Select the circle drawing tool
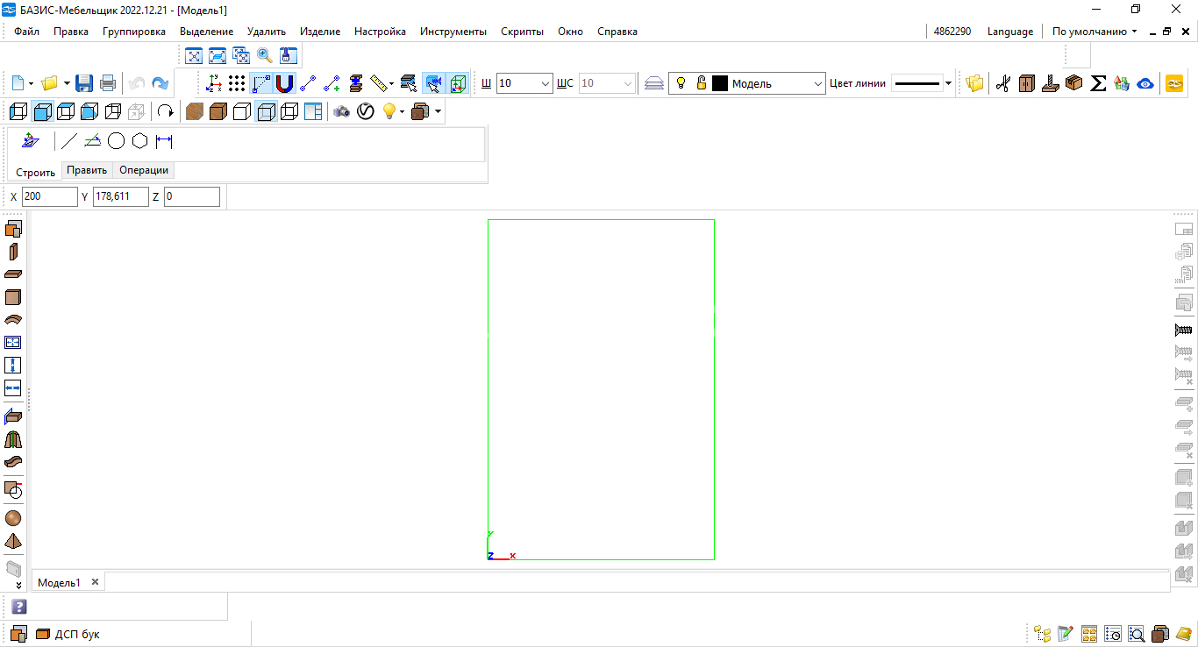This screenshot has height=647, width=1198. (116, 141)
